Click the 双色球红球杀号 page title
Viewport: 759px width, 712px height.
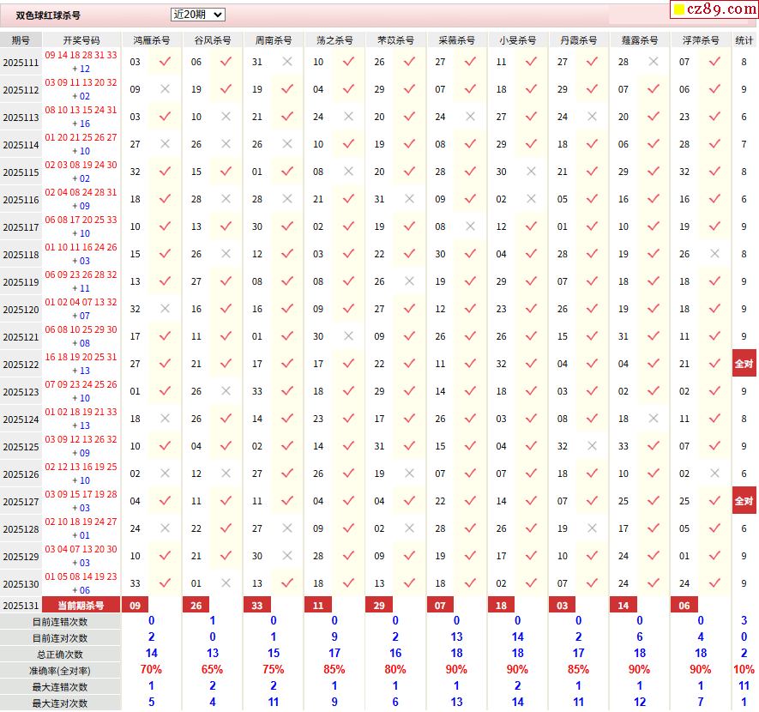click(48, 15)
